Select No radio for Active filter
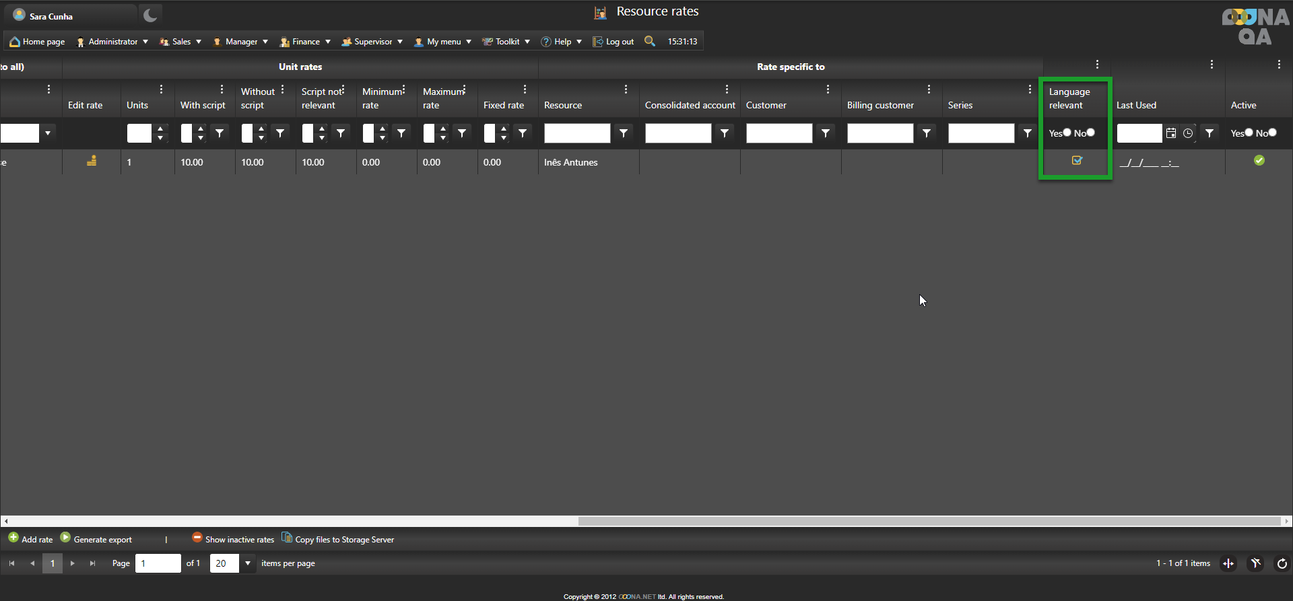Viewport: 1293px width, 601px height. click(x=1272, y=133)
